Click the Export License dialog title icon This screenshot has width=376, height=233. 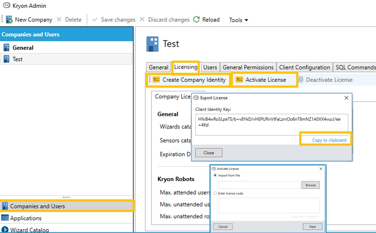[196, 98]
